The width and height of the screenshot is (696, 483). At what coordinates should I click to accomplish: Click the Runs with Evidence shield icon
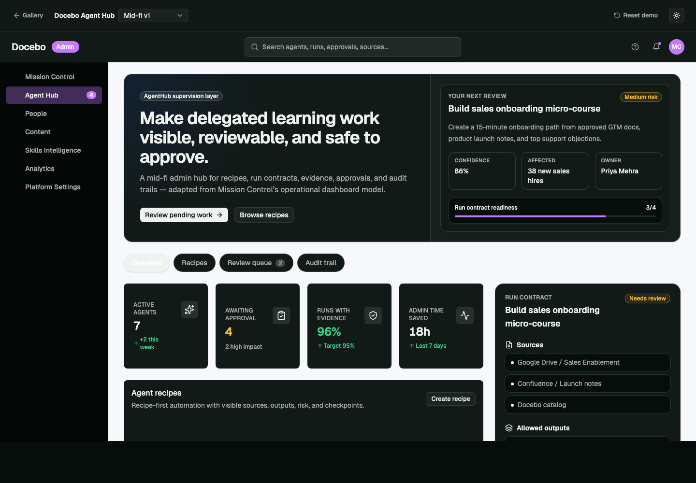[373, 315]
